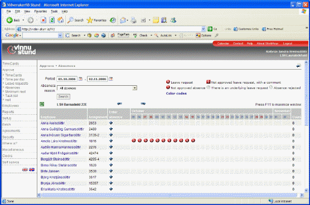
Task: Open the View menu
Action: (x=27, y=12)
